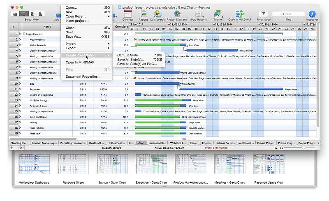This screenshot has width=329, height=201.
Task: Click the Open in MINDMAP toolbar icon
Action: [x=239, y=14]
